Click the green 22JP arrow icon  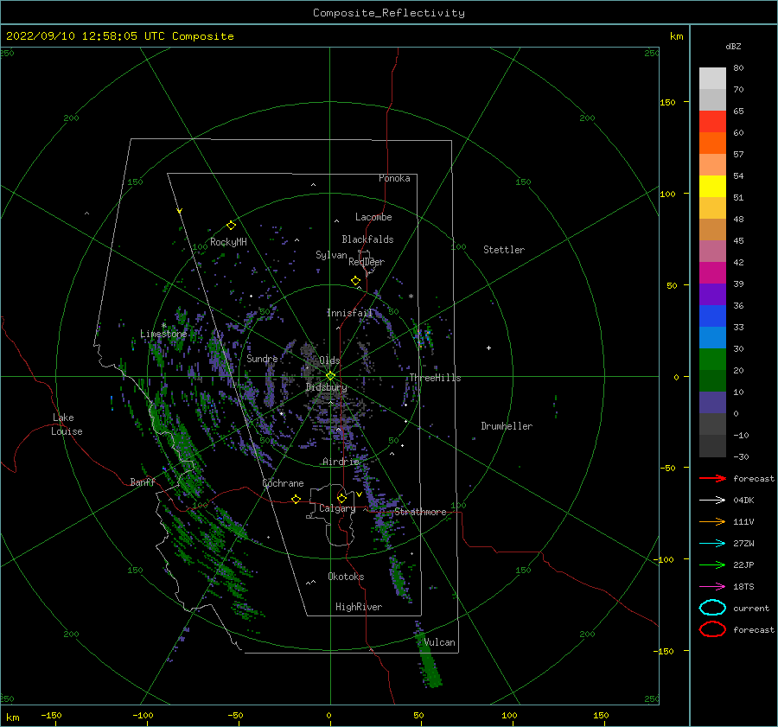click(x=712, y=564)
